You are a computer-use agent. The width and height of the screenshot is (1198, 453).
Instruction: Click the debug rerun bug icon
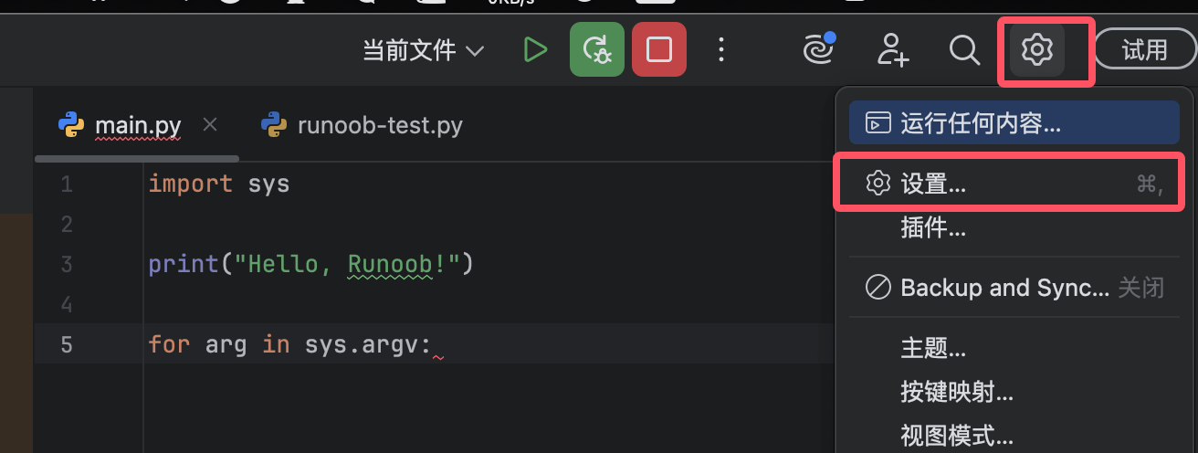point(596,49)
